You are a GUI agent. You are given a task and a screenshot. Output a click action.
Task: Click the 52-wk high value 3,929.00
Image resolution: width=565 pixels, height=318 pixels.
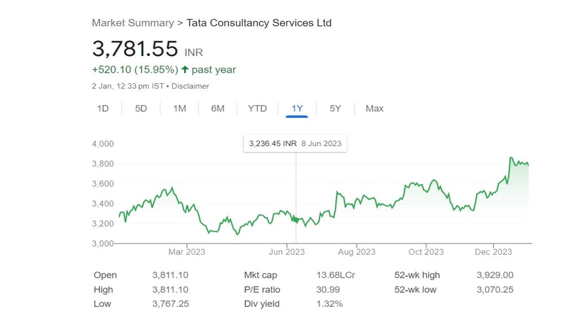pos(495,275)
